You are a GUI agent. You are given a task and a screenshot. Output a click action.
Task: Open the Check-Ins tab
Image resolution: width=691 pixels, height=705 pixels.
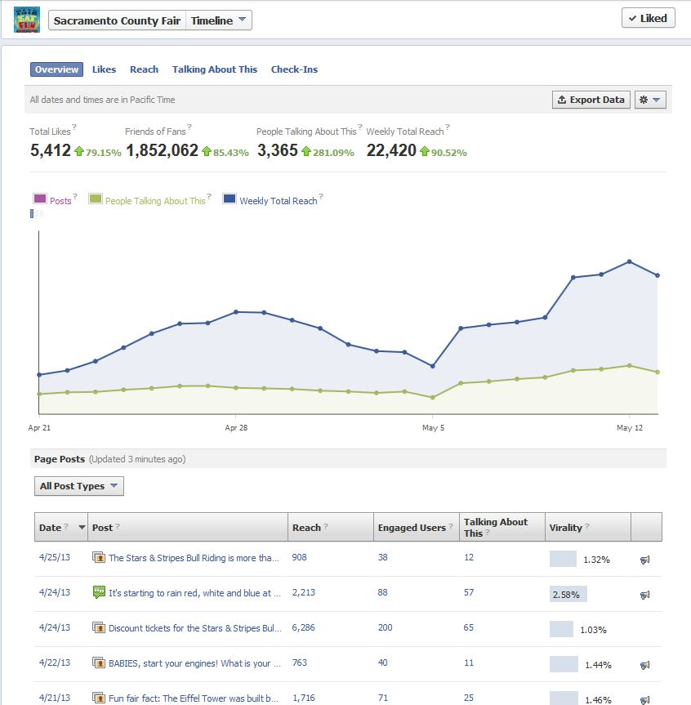coord(295,69)
